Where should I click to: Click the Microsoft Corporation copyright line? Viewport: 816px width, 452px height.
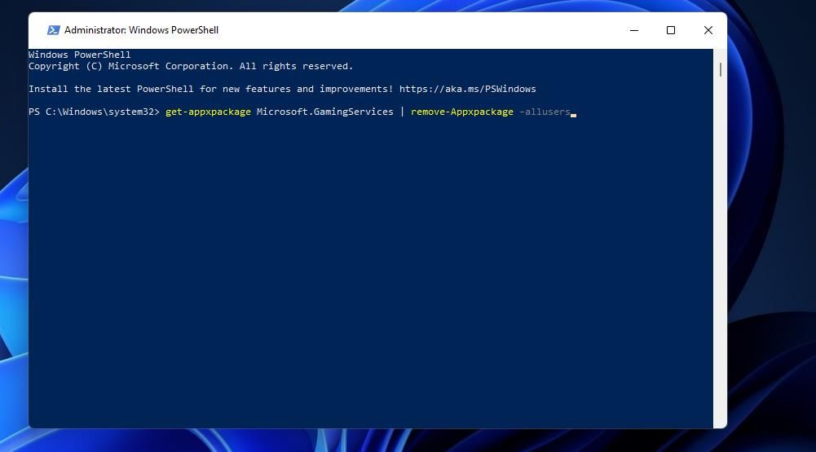(x=191, y=66)
